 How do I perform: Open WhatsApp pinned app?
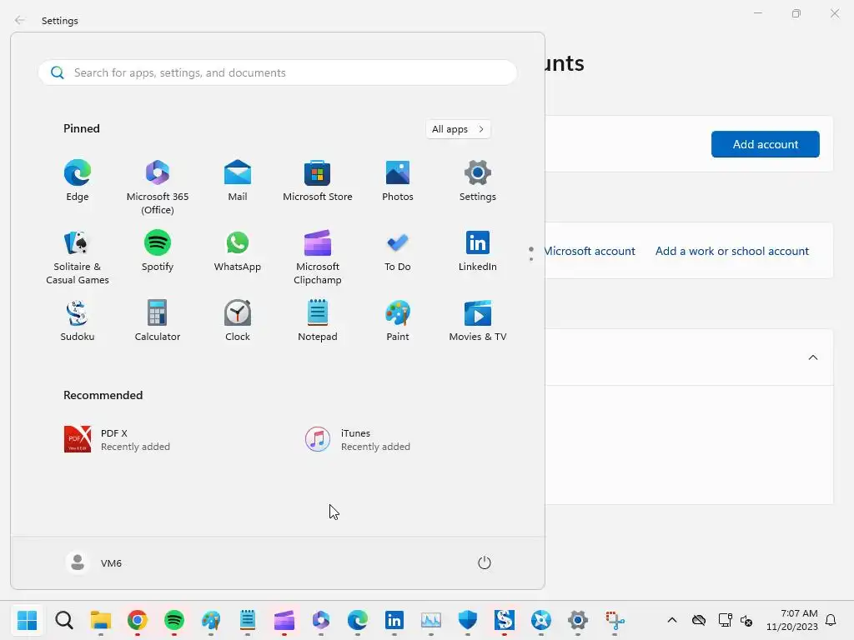click(238, 251)
